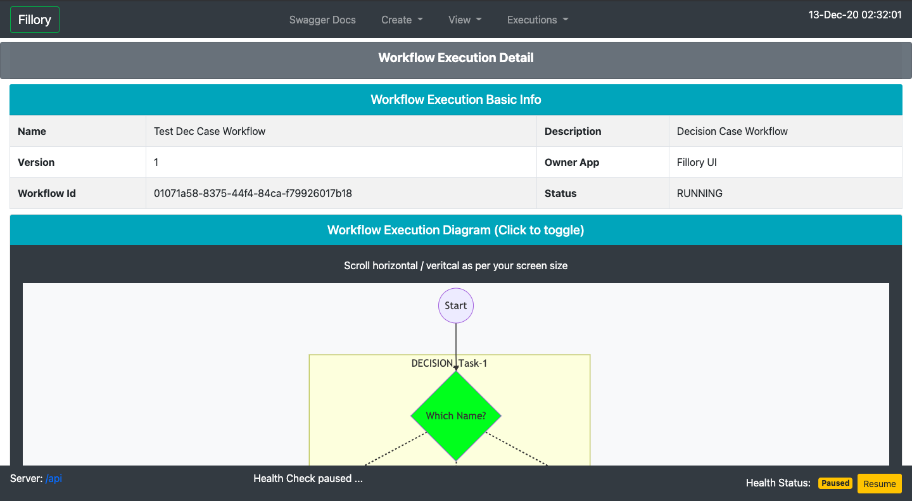912x501 pixels.
Task: Click the Workflow Execution Detail title bar
Action: [x=455, y=58]
